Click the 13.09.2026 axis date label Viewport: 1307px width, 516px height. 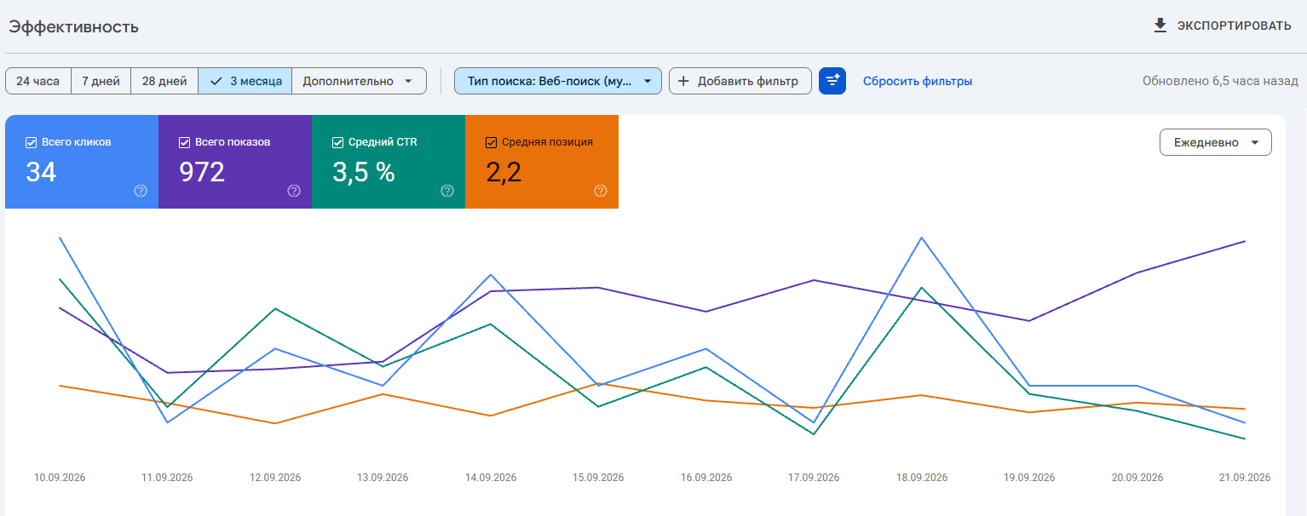pos(383,478)
